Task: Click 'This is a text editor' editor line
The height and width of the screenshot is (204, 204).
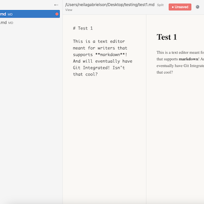Action: coord(99,41)
